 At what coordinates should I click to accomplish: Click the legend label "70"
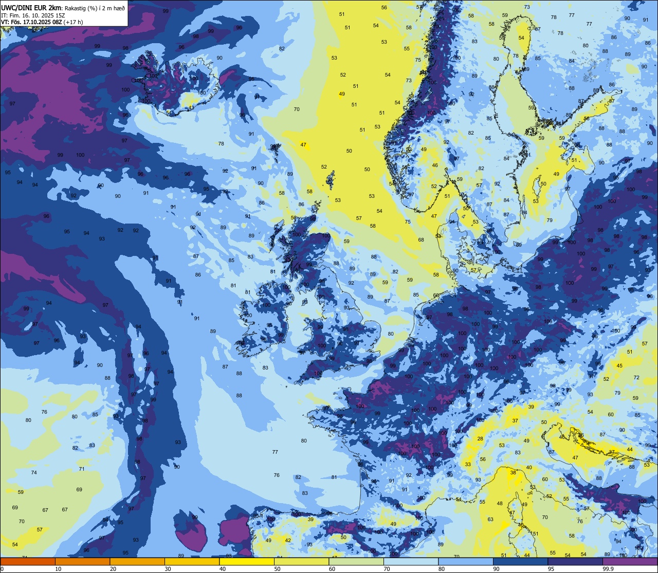coord(387,569)
